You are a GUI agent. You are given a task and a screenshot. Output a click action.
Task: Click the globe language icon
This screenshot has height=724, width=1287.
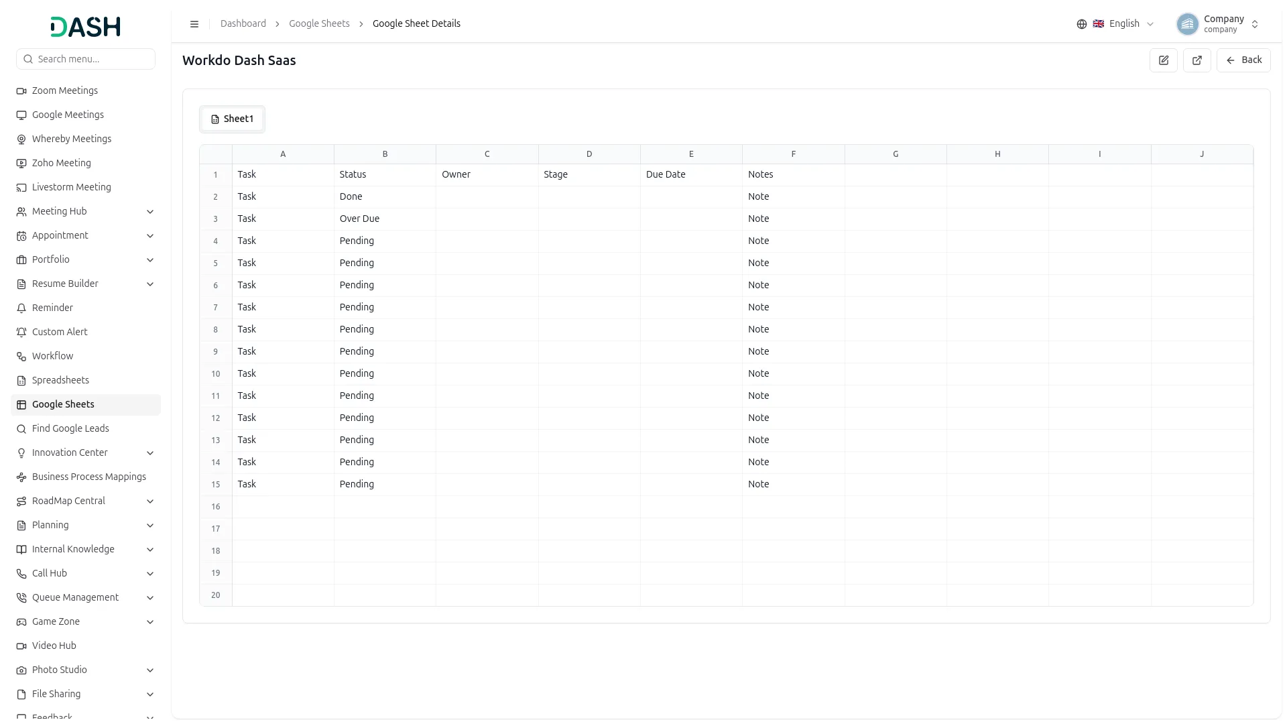(x=1081, y=24)
